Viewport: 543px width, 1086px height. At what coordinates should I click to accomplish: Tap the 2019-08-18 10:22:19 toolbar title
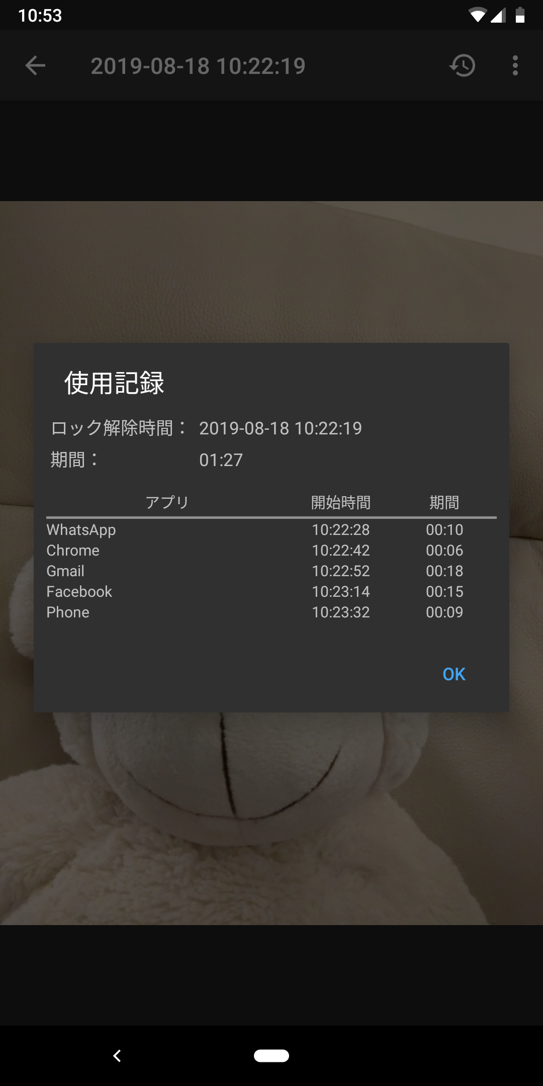(198, 66)
